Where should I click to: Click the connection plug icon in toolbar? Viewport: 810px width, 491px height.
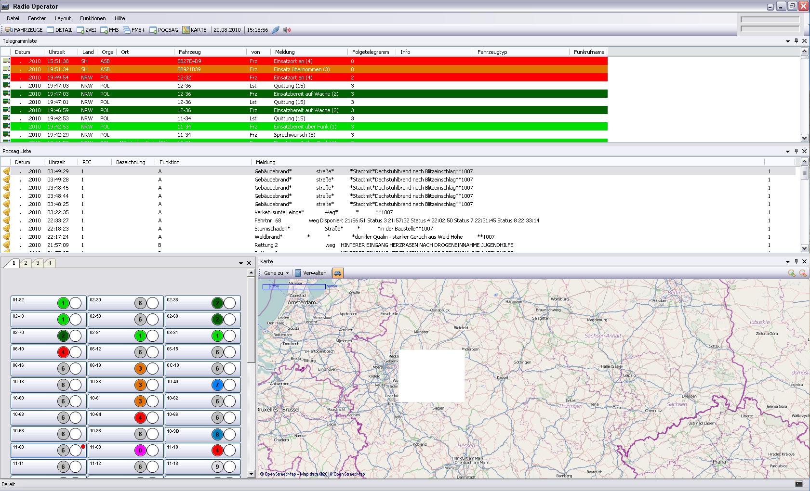(x=276, y=30)
